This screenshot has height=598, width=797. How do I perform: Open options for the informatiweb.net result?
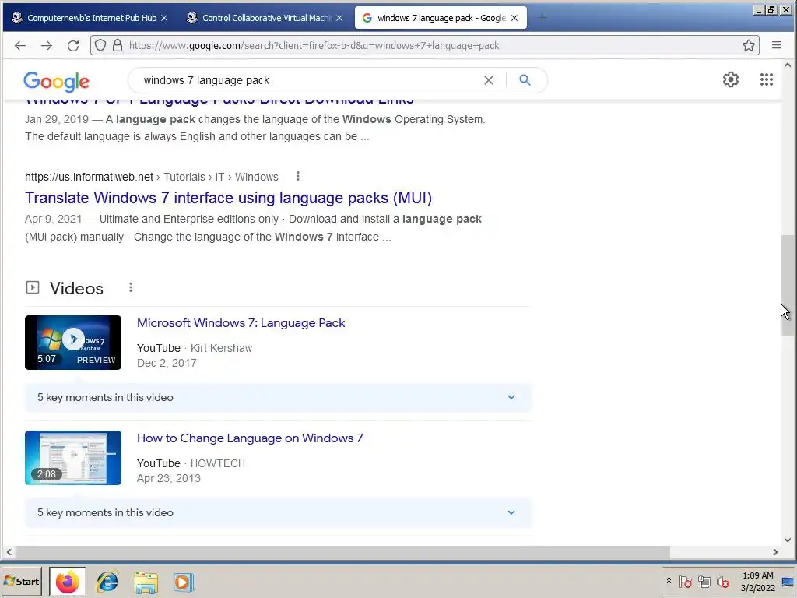point(298,177)
